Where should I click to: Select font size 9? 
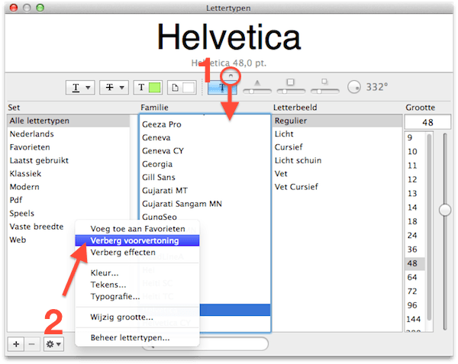pyautogui.click(x=415, y=137)
